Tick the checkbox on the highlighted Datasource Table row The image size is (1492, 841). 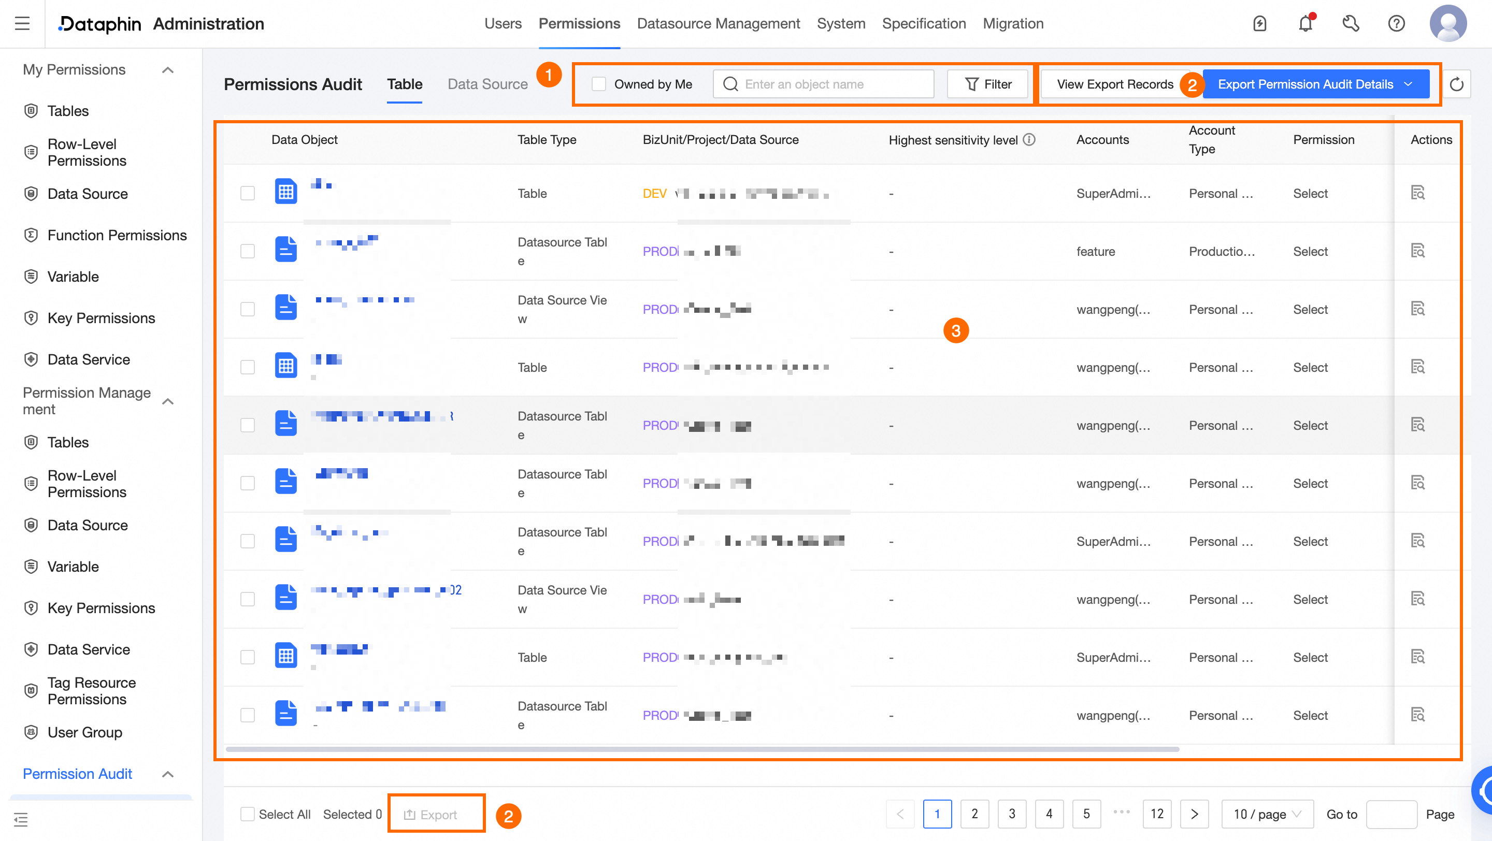247,425
